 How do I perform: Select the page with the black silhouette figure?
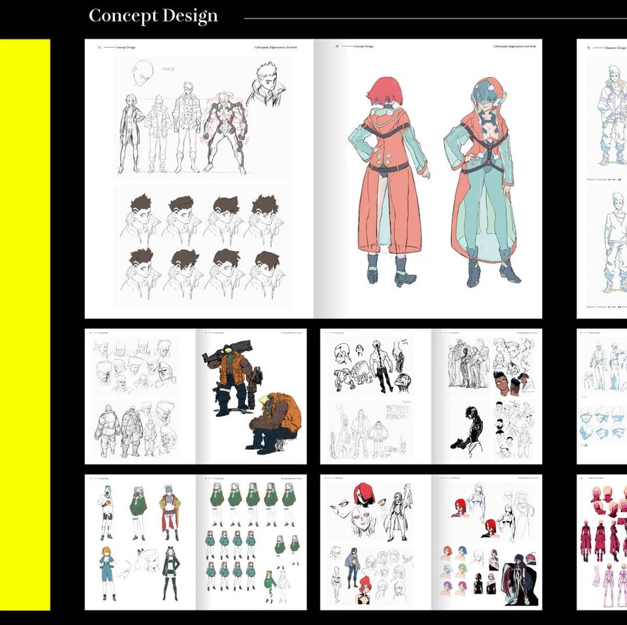click(x=487, y=396)
